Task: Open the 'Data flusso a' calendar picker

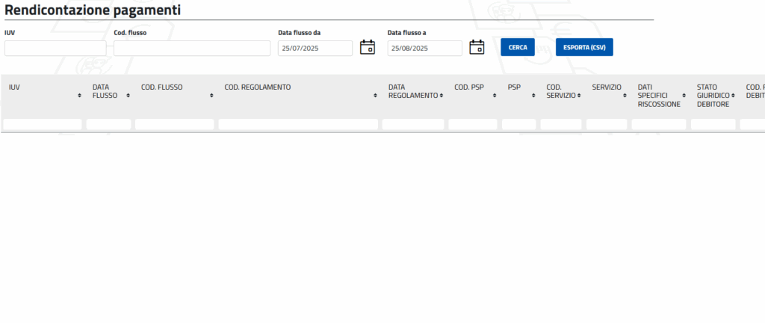Action: tap(477, 48)
